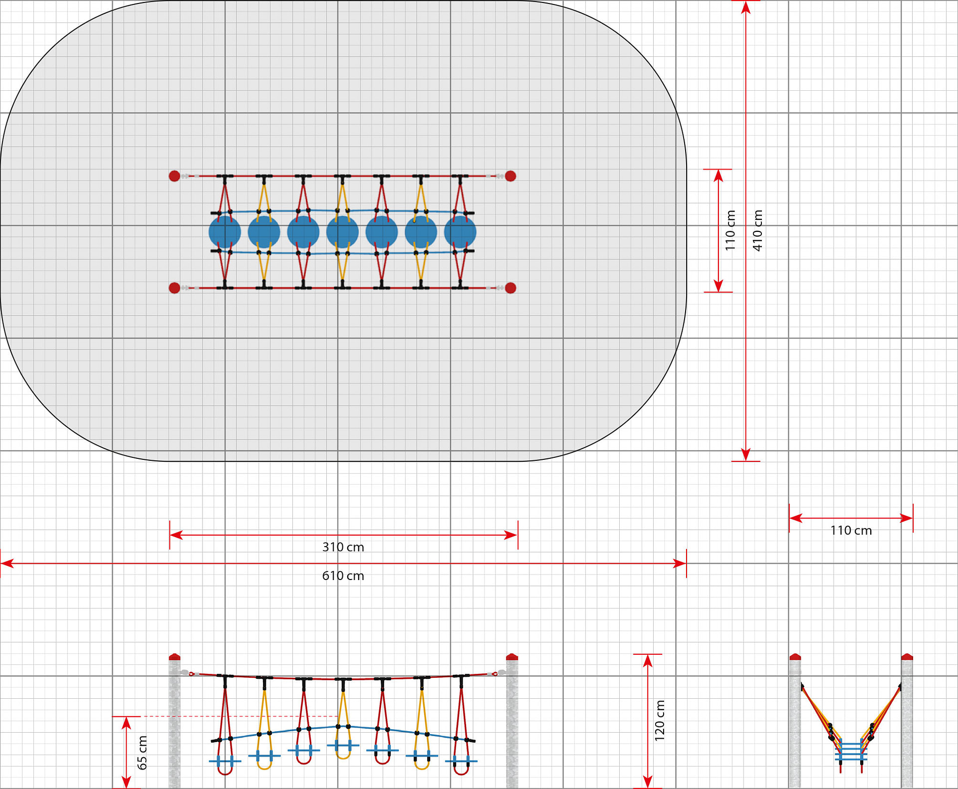Click the 120 cm height label
This screenshot has width=958, height=789.
pyautogui.click(x=660, y=720)
